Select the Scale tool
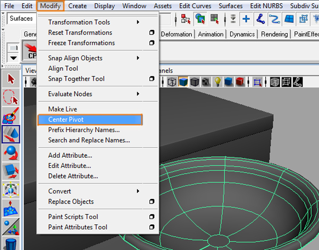 11,171
